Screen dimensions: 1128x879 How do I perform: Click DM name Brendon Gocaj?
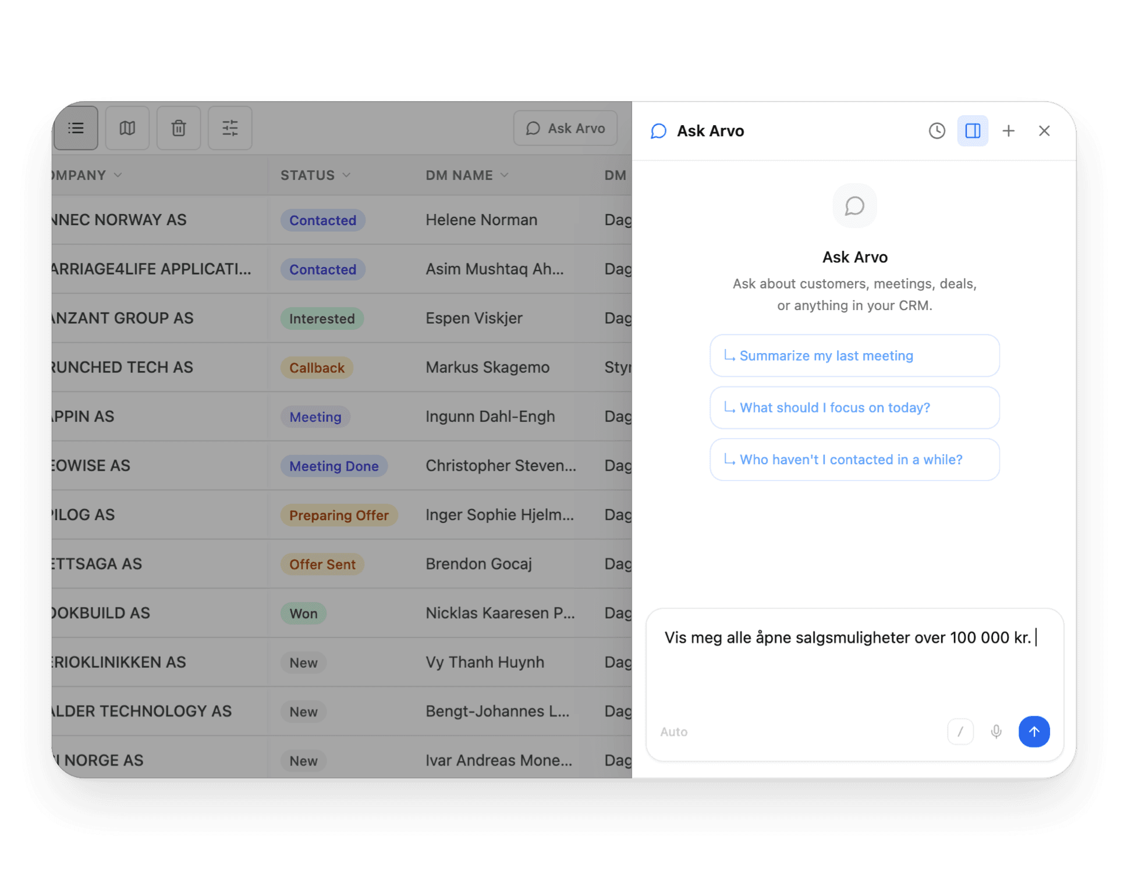coord(478,564)
